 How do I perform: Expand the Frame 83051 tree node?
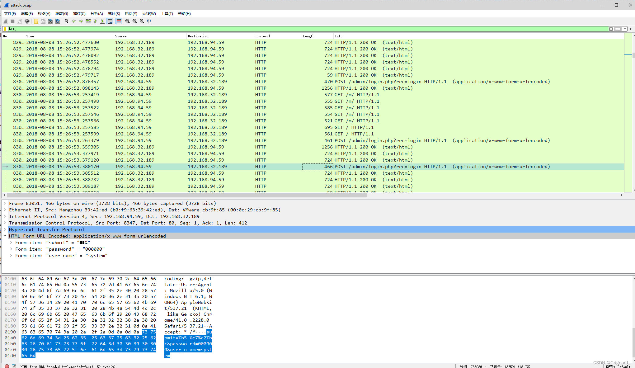point(5,203)
